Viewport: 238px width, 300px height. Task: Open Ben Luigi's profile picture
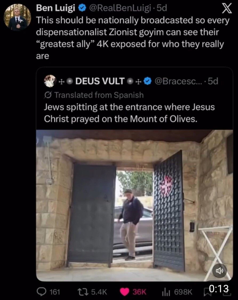17,17
